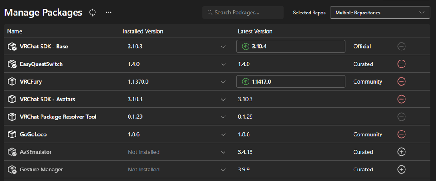Select the VRChat SDK - Avatars name
The height and width of the screenshot is (181, 436).
coord(48,99)
